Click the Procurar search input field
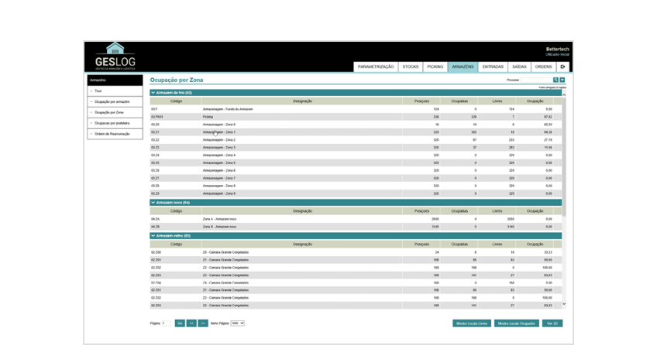The height and width of the screenshot is (345, 657). [536, 80]
